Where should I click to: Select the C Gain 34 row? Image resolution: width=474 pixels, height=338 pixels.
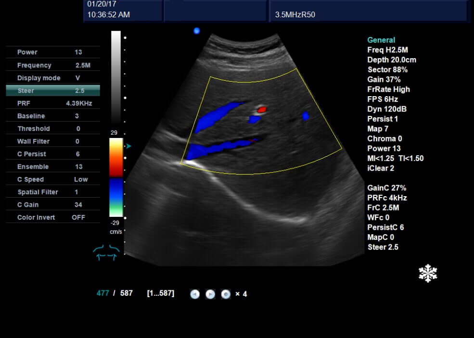coord(53,205)
